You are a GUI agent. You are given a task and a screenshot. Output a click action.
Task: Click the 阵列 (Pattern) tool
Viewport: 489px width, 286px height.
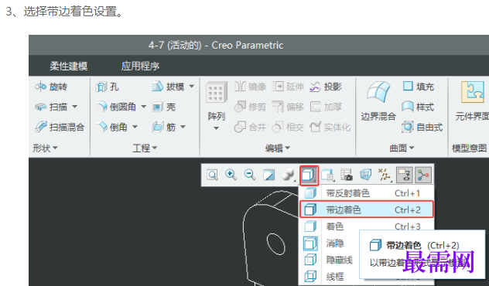tap(216, 101)
